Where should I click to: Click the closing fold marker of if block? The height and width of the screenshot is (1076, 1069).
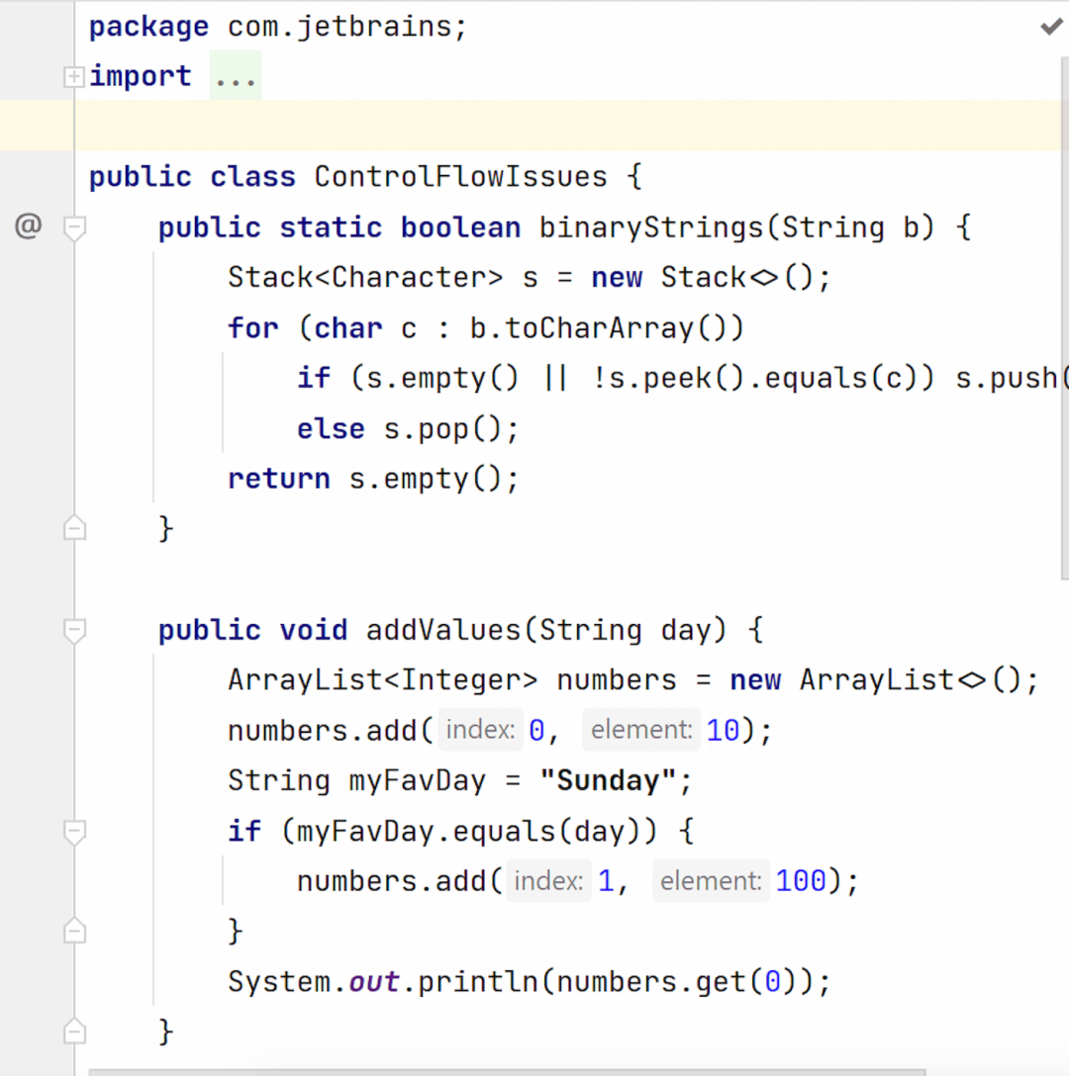click(74, 932)
